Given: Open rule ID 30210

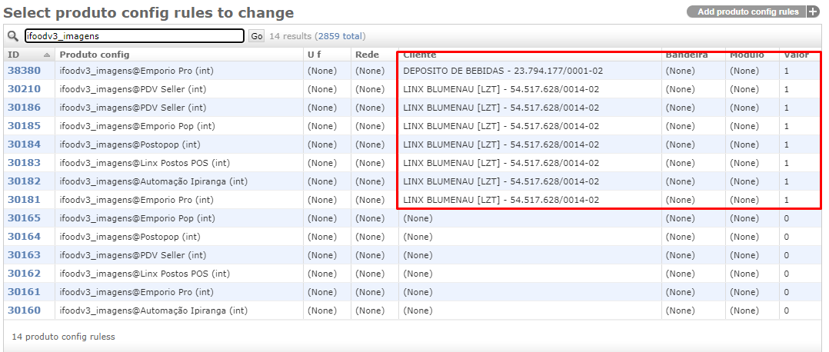Looking at the screenshot, I should (x=24, y=89).
